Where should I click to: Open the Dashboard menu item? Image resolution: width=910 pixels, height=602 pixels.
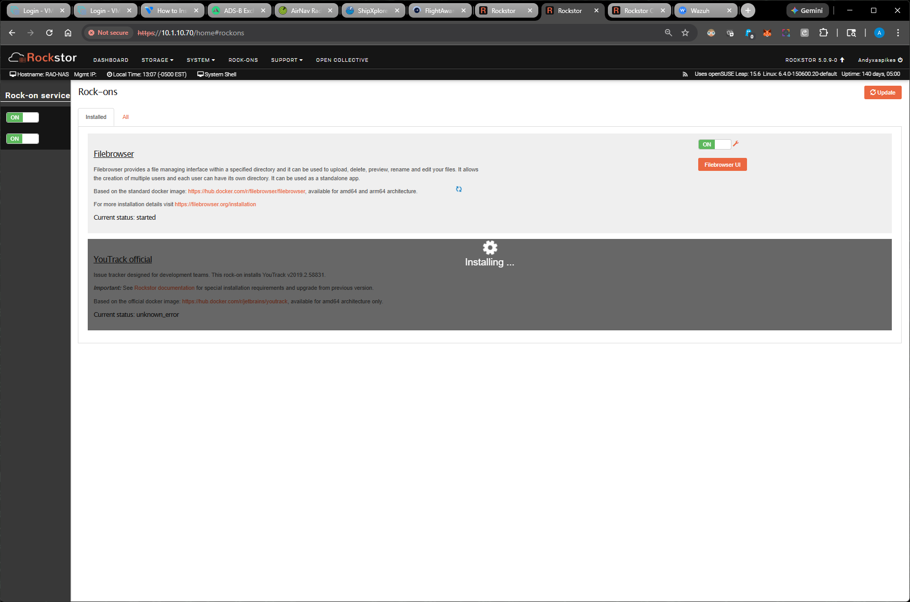point(111,60)
